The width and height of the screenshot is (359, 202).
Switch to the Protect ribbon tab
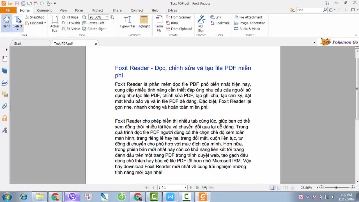click(x=98, y=10)
